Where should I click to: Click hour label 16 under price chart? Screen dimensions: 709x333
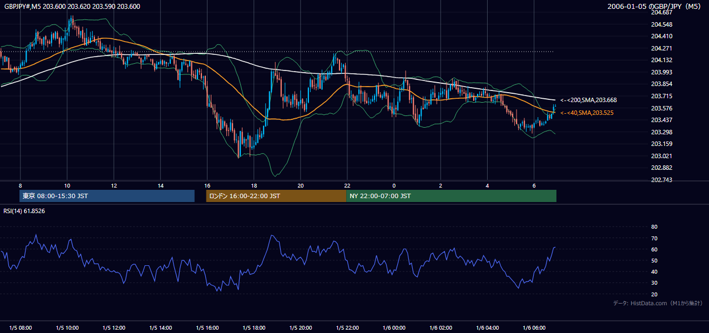tap(207, 185)
